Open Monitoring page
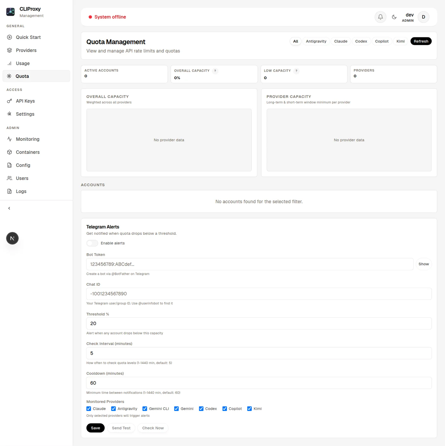Viewport: 445px width, 446px height. (x=36, y=139)
